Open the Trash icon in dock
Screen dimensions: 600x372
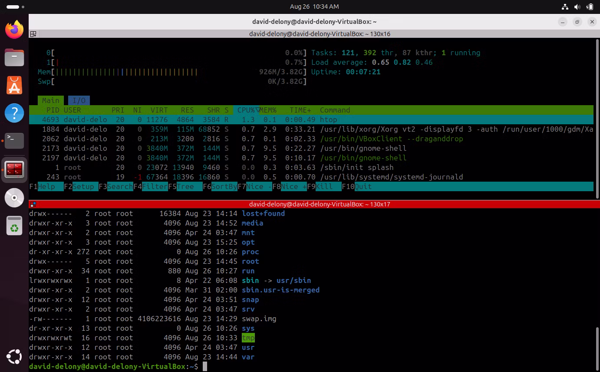pos(14,226)
